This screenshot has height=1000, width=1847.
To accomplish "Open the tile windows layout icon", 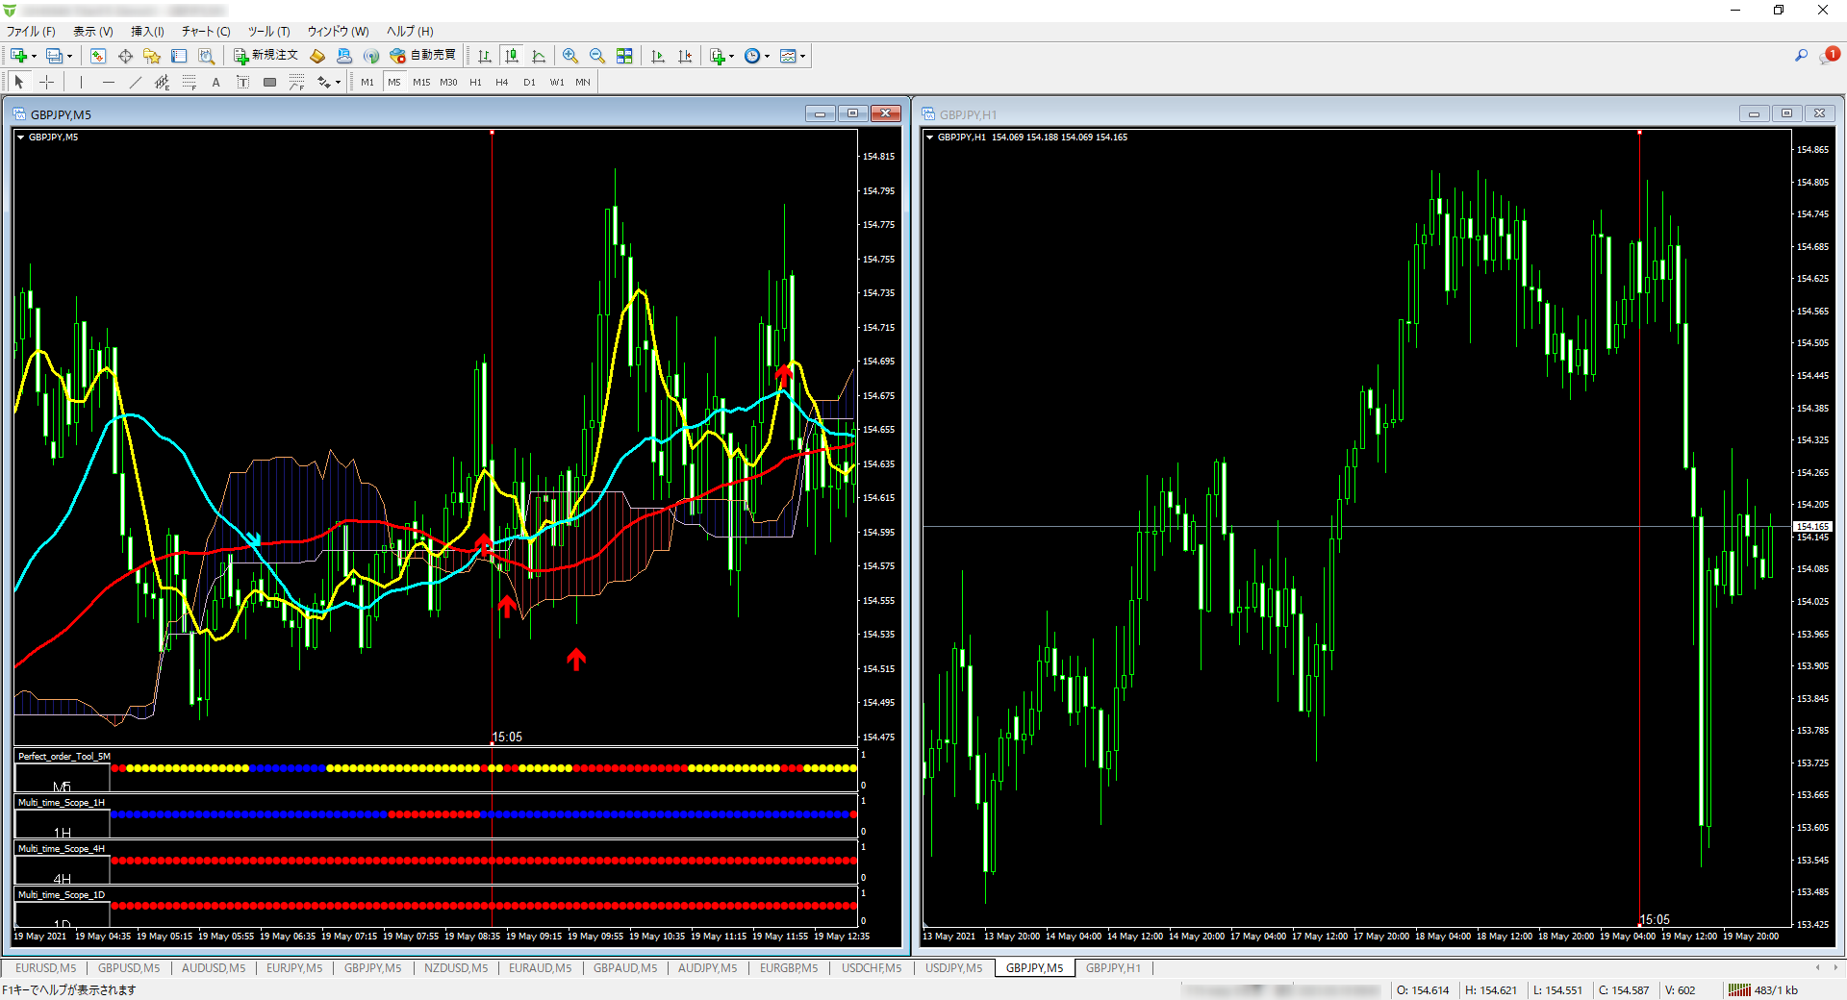I will coord(624,56).
